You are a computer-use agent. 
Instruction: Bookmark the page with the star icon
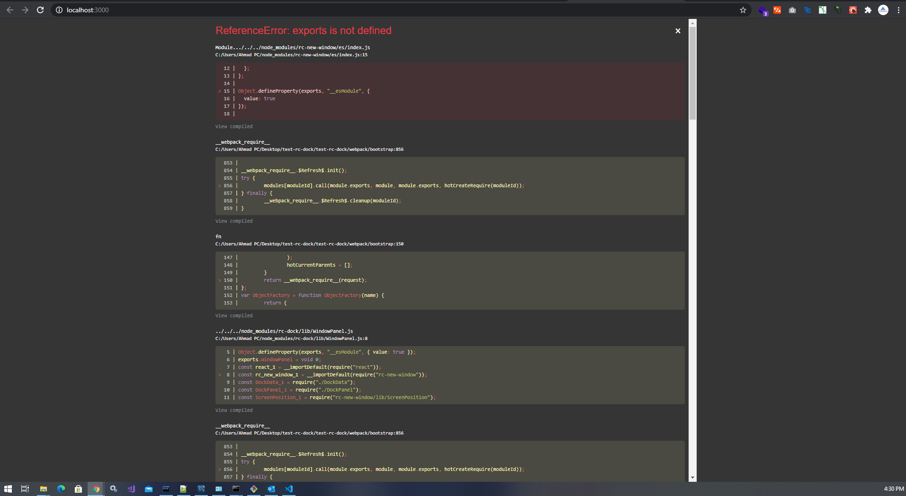click(743, 9)
